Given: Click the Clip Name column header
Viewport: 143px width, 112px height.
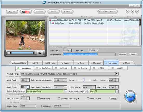Looking at the screenshot, I should coord(59,17).
